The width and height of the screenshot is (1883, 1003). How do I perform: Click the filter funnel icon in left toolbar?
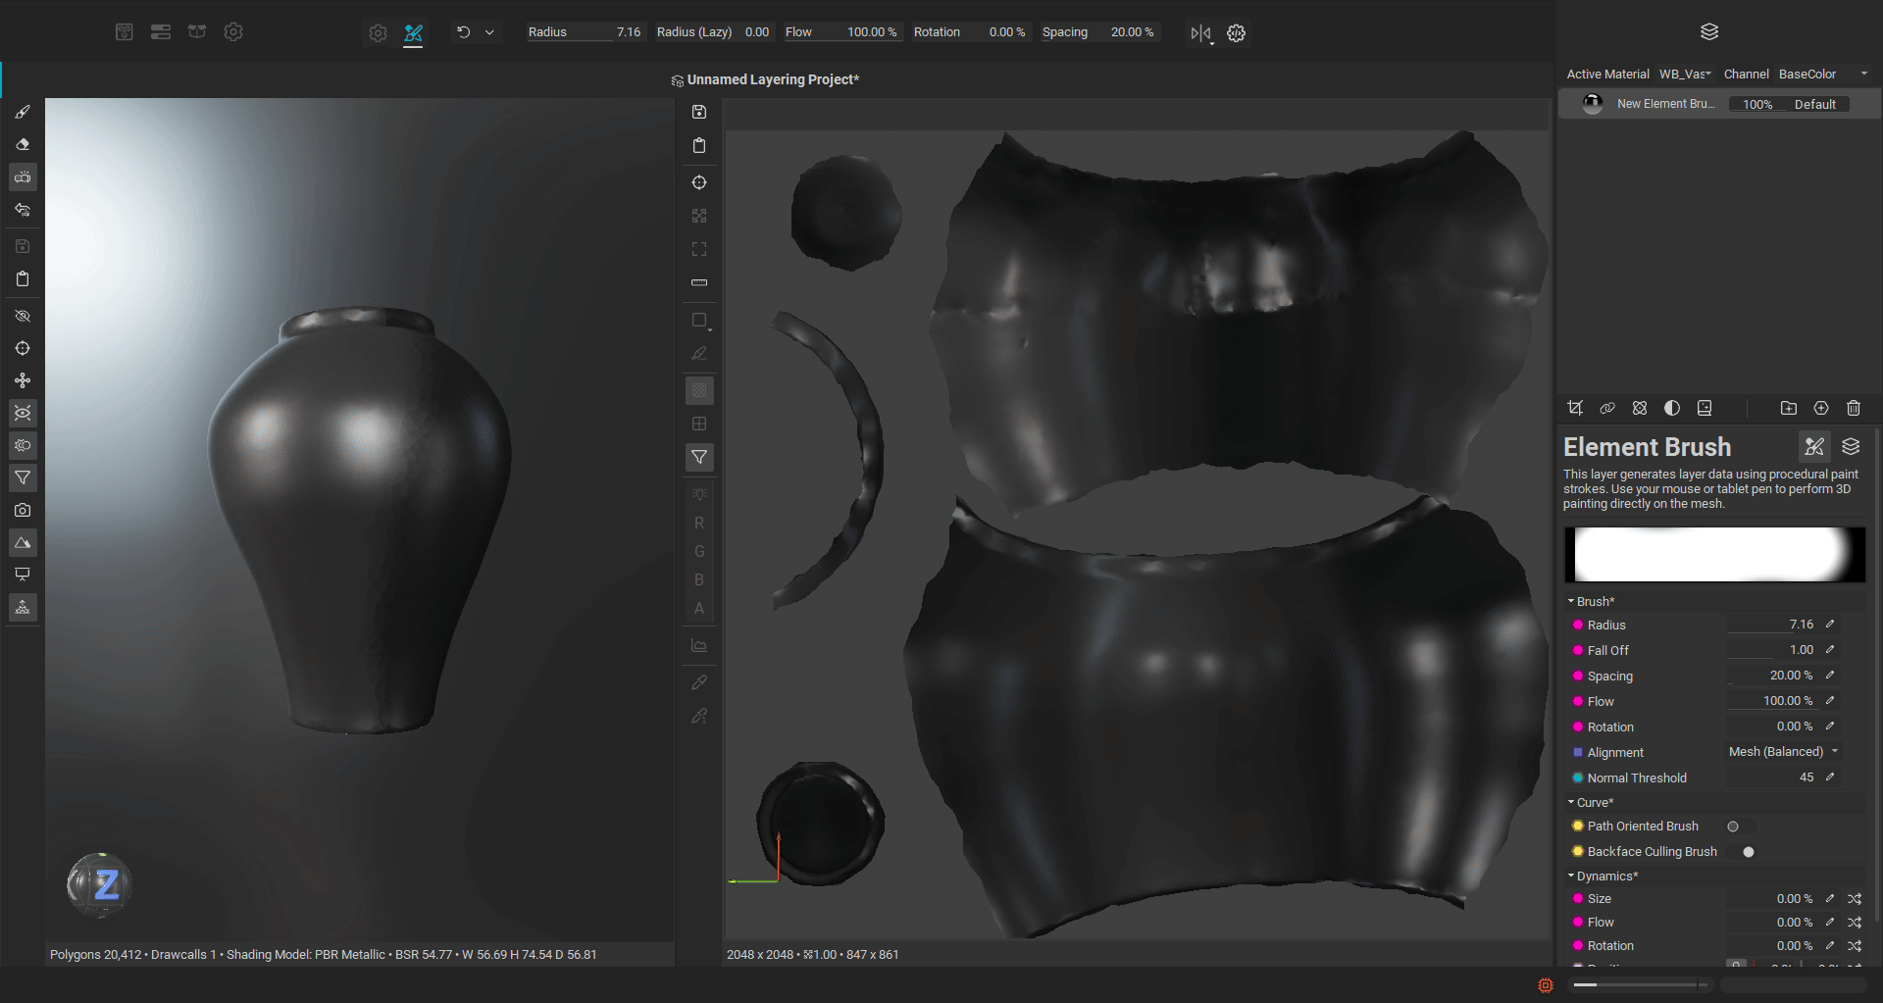[x=23, y=477]
